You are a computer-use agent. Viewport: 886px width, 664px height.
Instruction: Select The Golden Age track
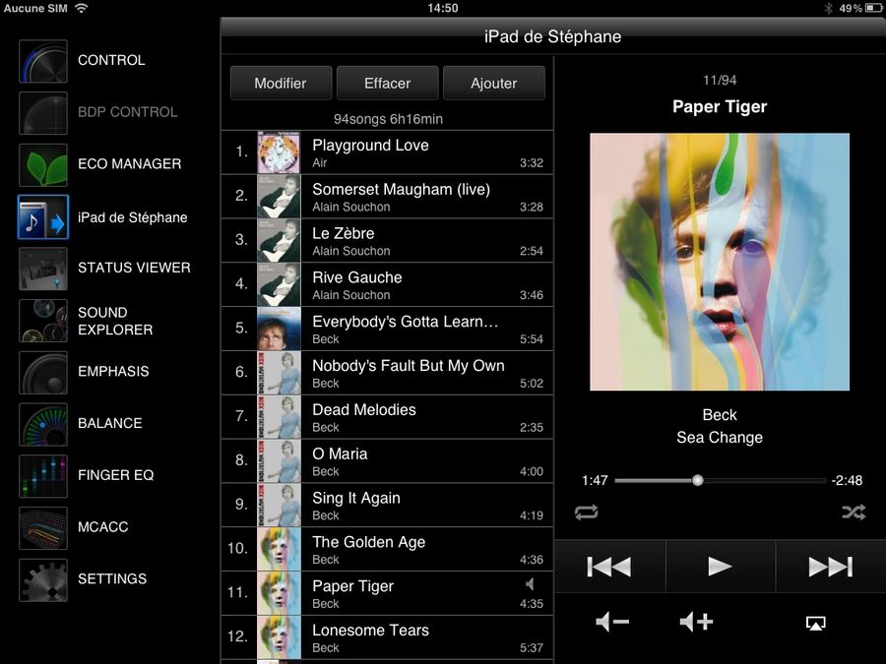point(387,549)
